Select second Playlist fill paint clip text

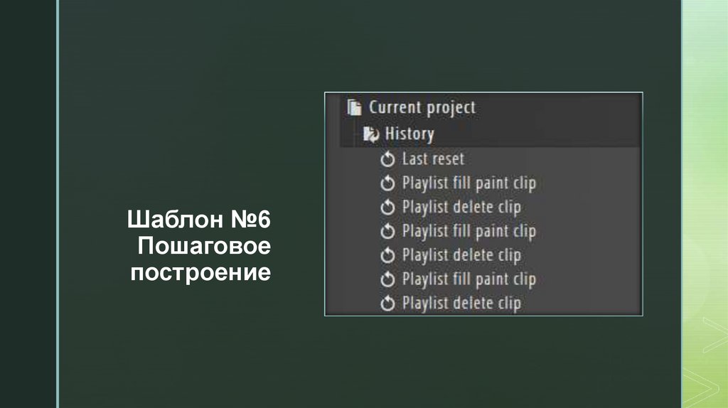[469, 232]
